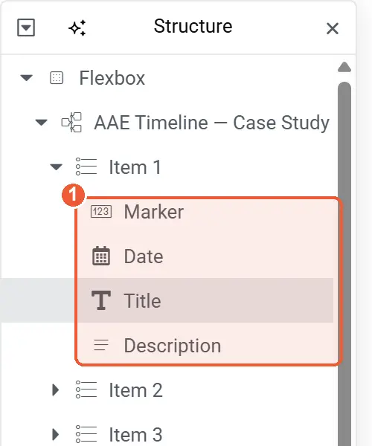This screenshot has width=372, height=446.
Task: Select the Title element
Action: pos(142,300)
